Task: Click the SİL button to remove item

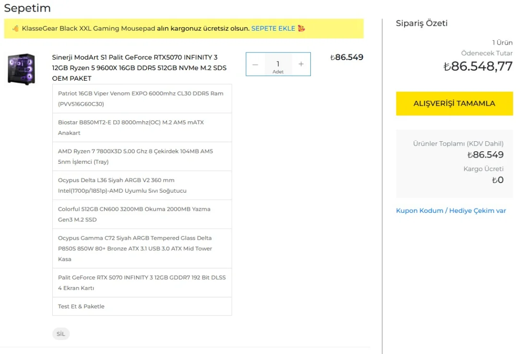Action: click(60, 334)
